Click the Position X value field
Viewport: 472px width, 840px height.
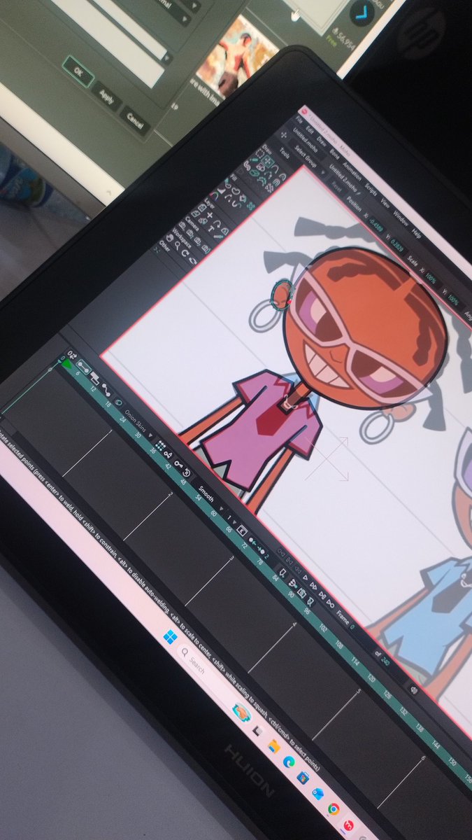[376, 227]
